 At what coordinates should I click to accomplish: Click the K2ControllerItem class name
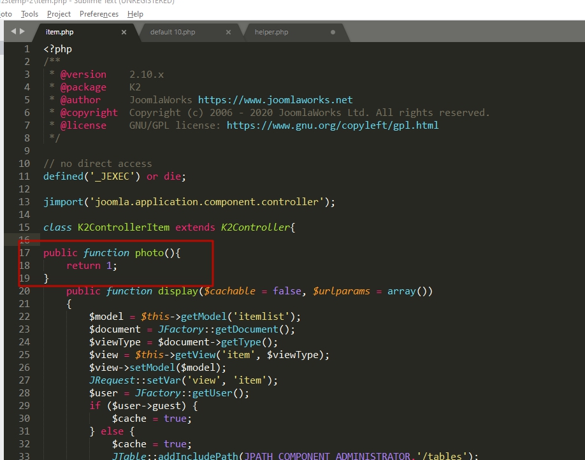coord(124,227)
